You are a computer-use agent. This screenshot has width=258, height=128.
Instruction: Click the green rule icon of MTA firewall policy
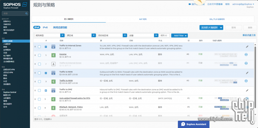click(x=53, y=99)
